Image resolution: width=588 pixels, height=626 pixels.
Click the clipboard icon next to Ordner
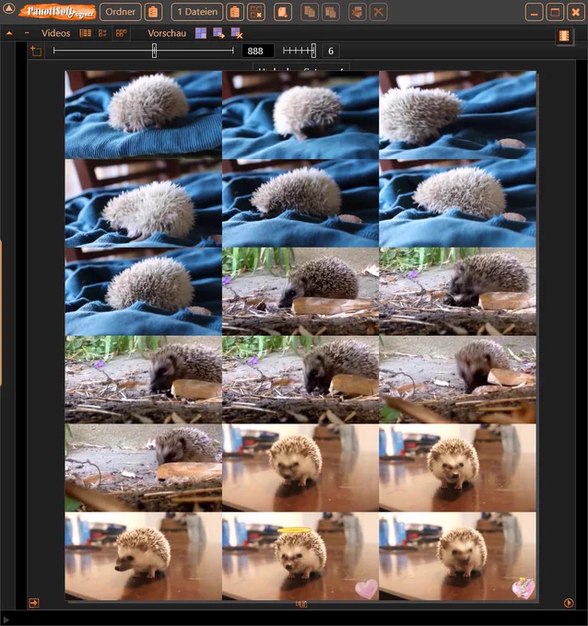tap(153, 12)
